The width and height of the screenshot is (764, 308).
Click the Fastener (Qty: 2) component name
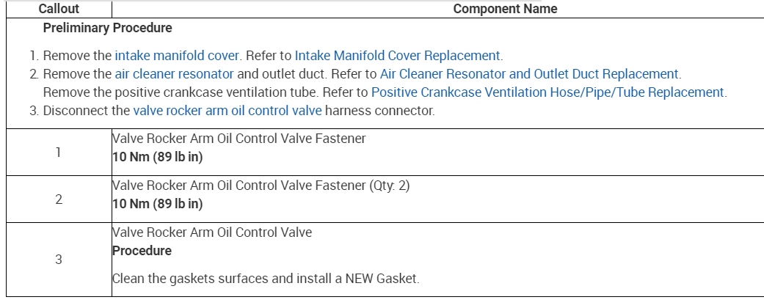click(261, 186)
